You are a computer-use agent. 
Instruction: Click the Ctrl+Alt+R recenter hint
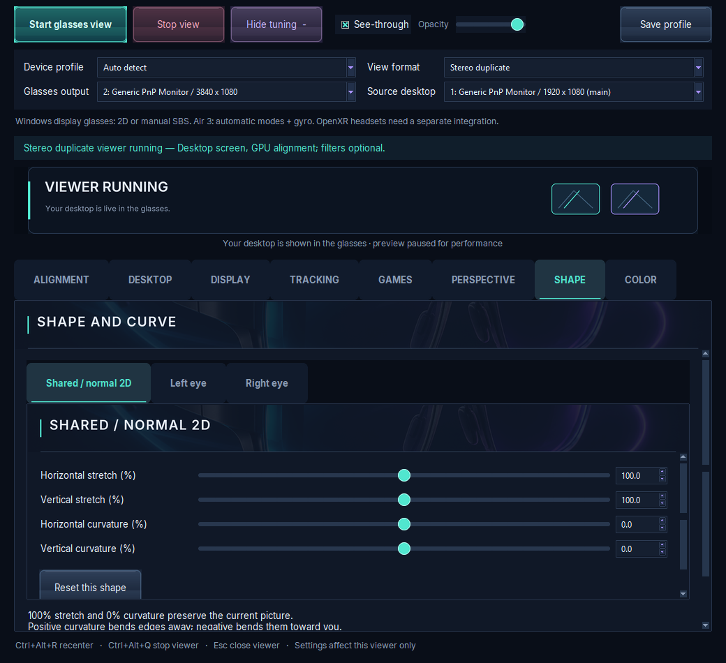[x=54, y=646]
